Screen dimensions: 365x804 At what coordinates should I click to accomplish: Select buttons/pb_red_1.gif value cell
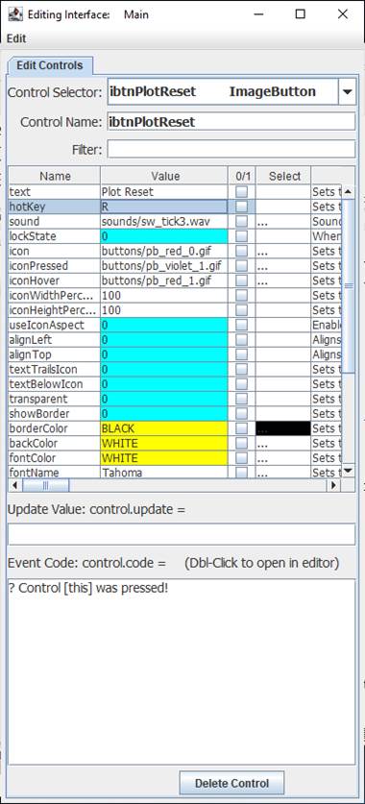164,280
